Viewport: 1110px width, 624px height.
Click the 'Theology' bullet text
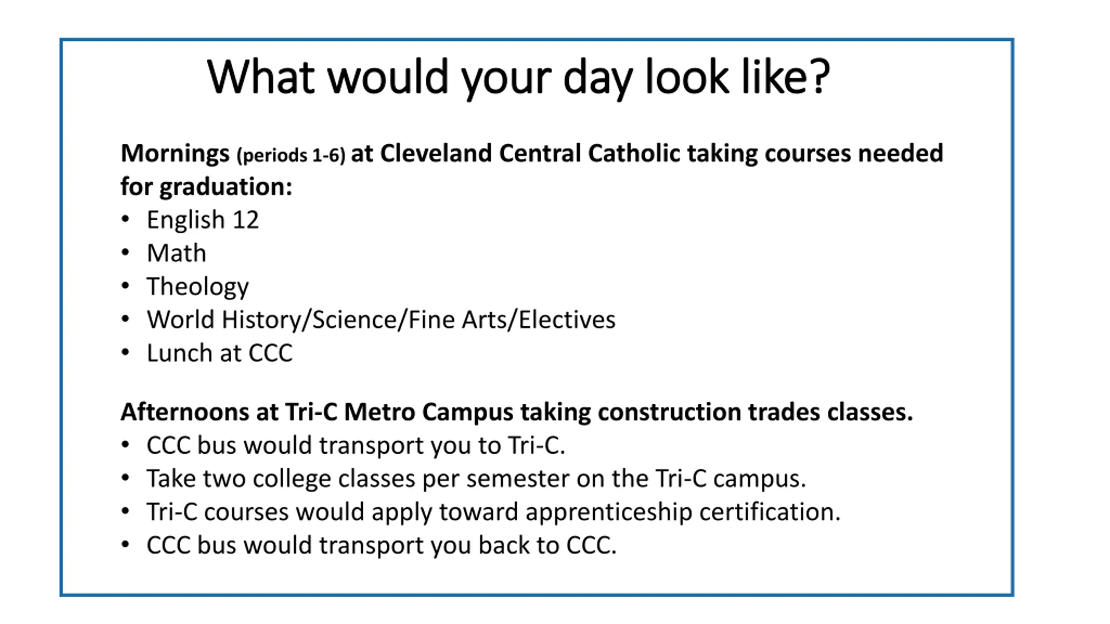click(198, 286)
